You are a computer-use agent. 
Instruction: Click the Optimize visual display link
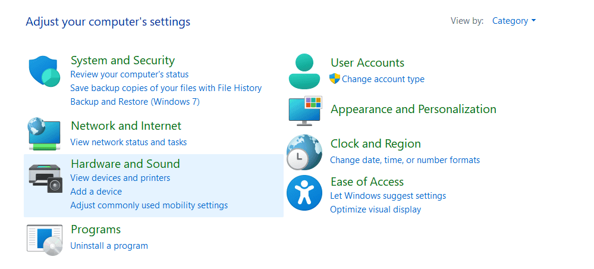pyautogui.click(x=375, y=209)
